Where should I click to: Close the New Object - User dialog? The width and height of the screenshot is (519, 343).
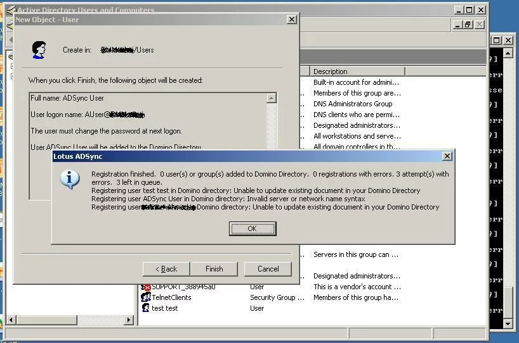pyautogui.click(x=291, y=20)
